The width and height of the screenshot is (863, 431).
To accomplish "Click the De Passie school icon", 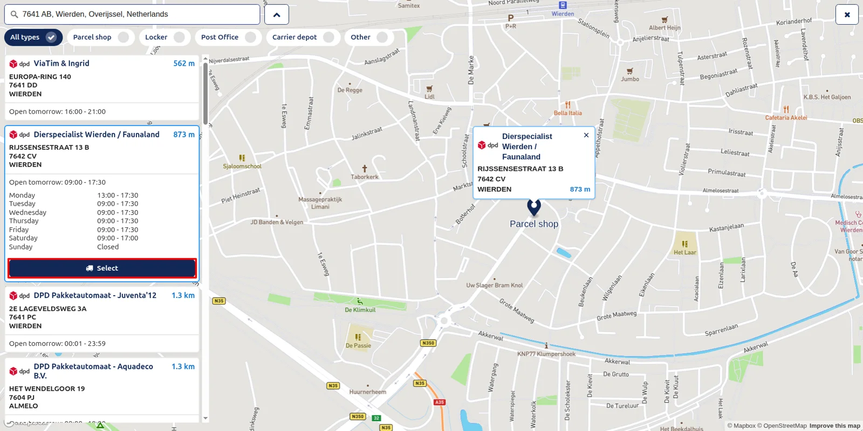I will tap(358, 337).
